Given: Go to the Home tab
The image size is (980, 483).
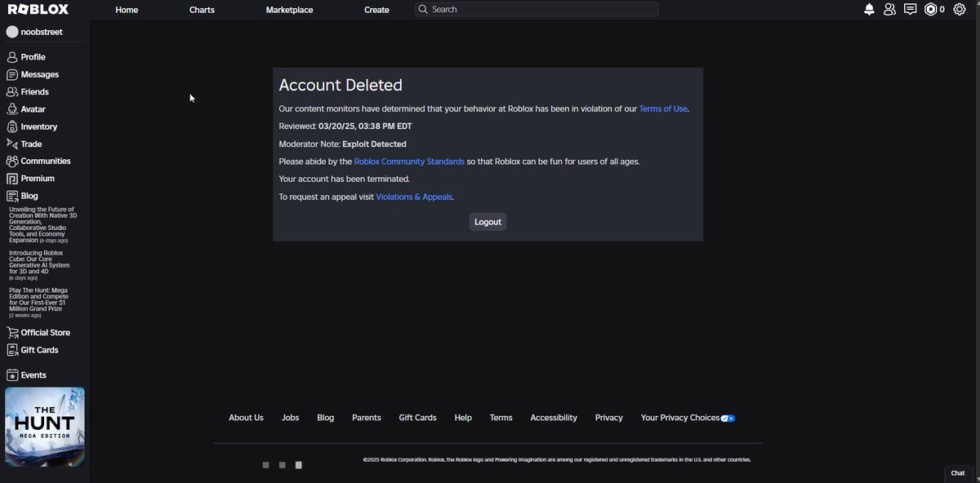Looking at the screenshot, I should pos(127,10).
